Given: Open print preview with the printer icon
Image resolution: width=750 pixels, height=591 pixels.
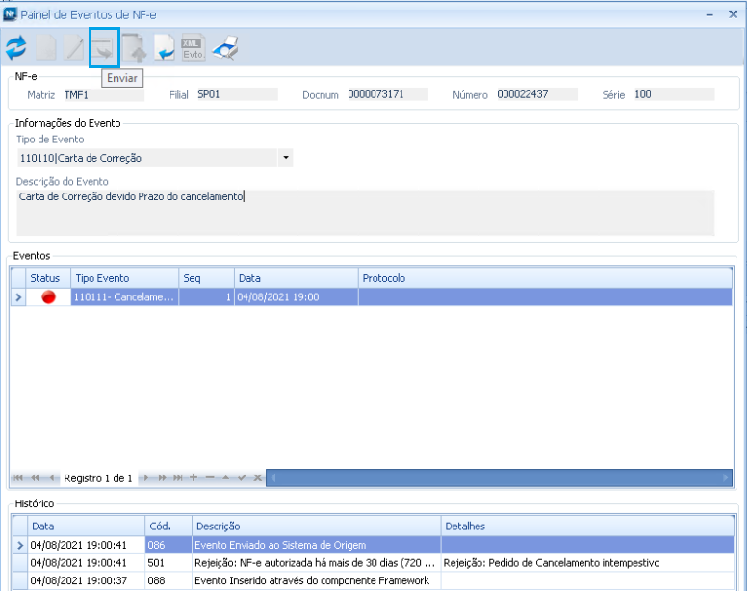Looking at the screenshot, I should 224,47.
